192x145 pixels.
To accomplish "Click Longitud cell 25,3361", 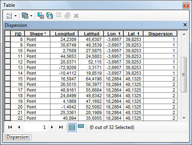I will [65, 112].
